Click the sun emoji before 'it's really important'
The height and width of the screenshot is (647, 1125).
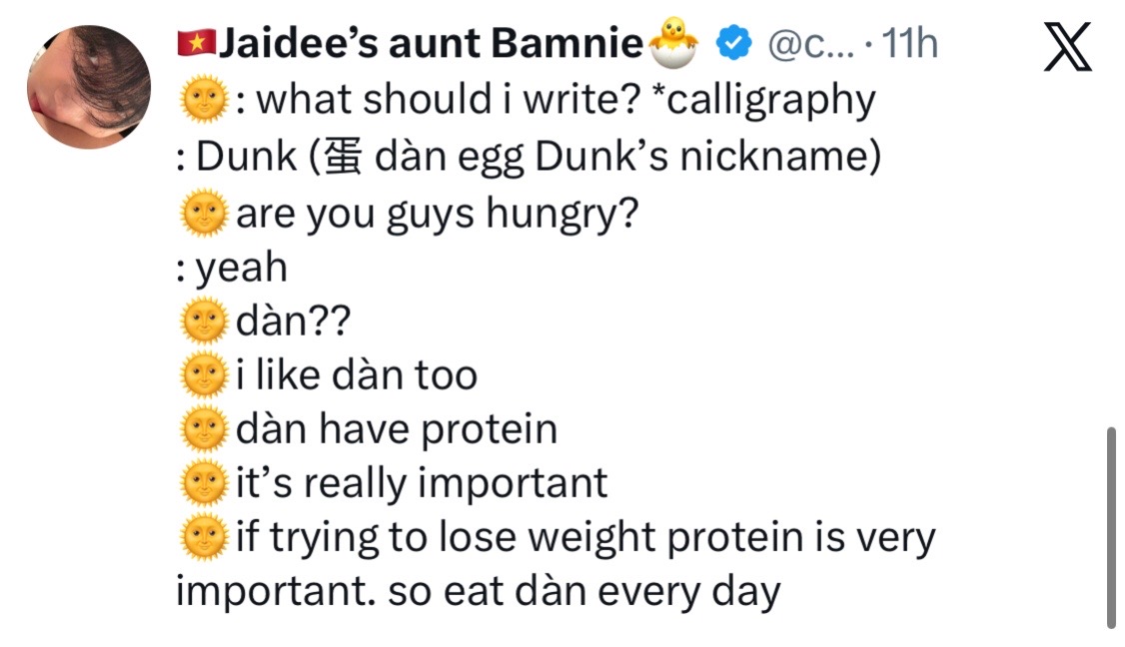pos(204,482)
